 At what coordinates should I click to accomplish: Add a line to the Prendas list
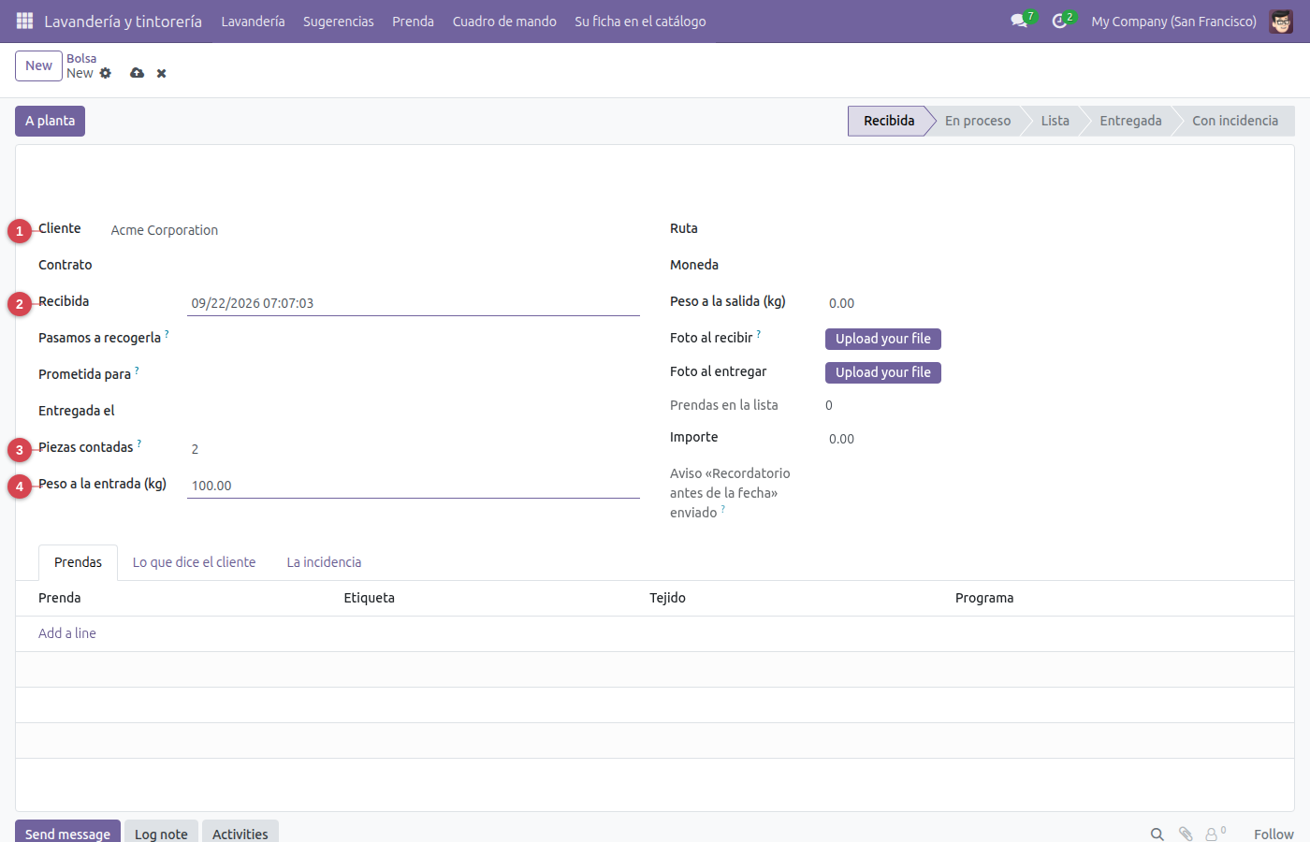(67, 633)
